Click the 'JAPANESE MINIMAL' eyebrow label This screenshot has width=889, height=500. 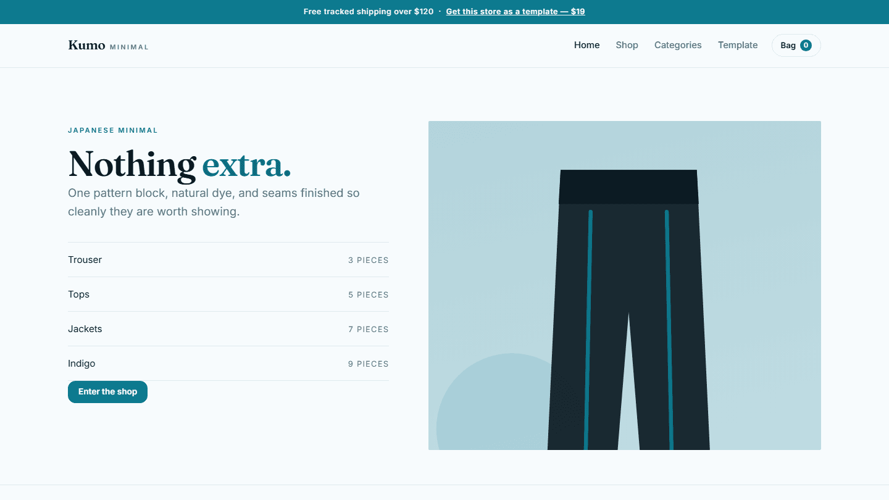click(x=113, y=130)
